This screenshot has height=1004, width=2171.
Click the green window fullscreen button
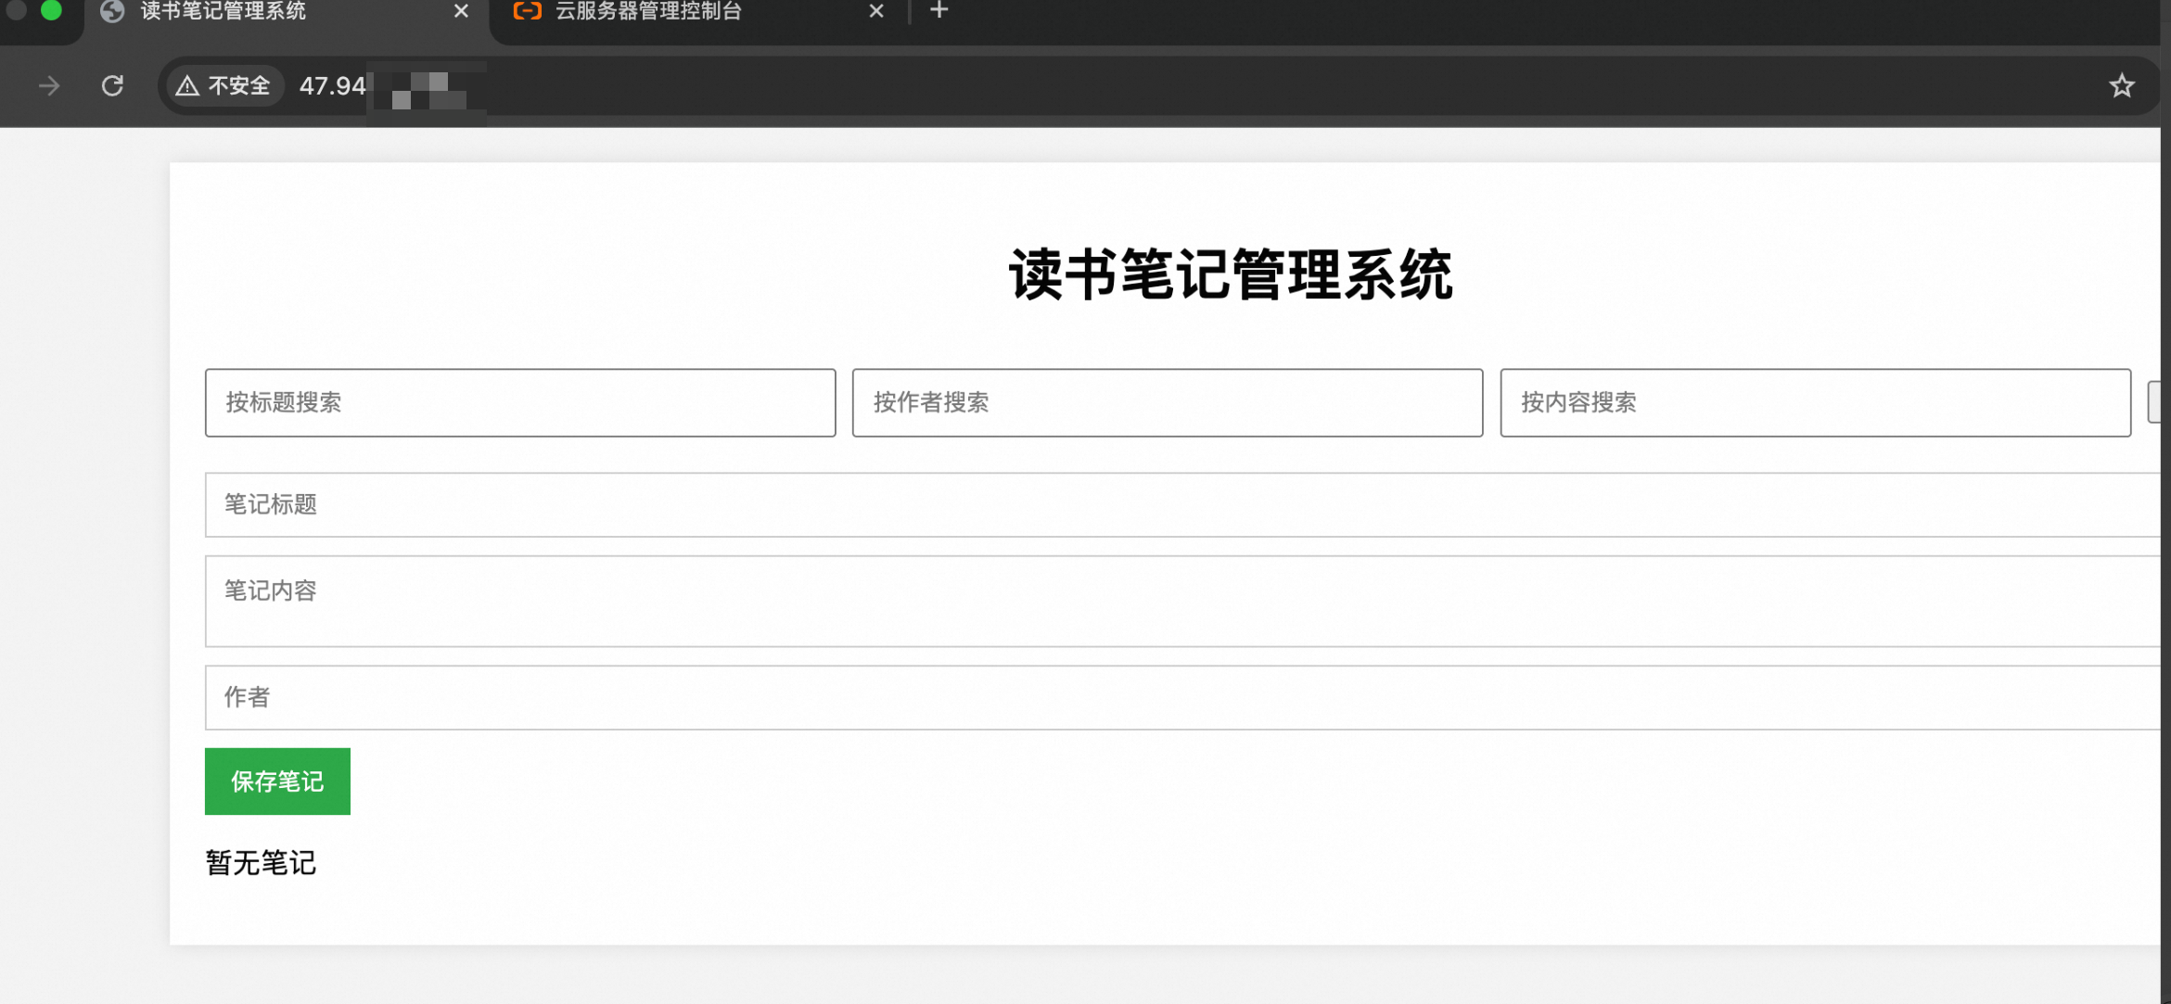52,10
